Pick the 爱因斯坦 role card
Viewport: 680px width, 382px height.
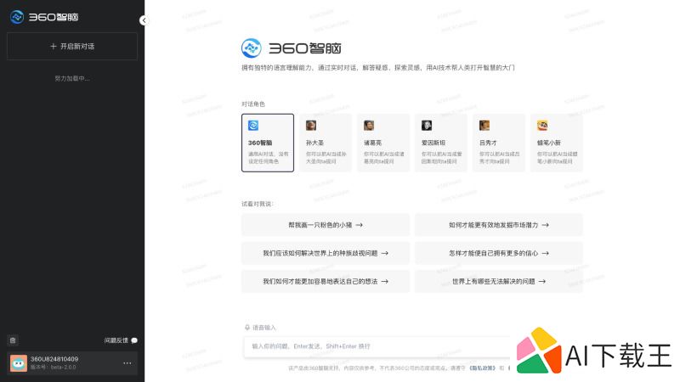click(441, 143)
